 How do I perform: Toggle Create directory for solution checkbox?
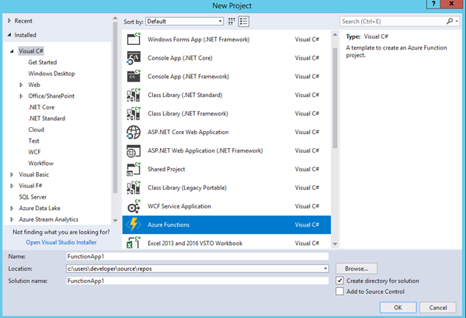click(x=339, y=281)
